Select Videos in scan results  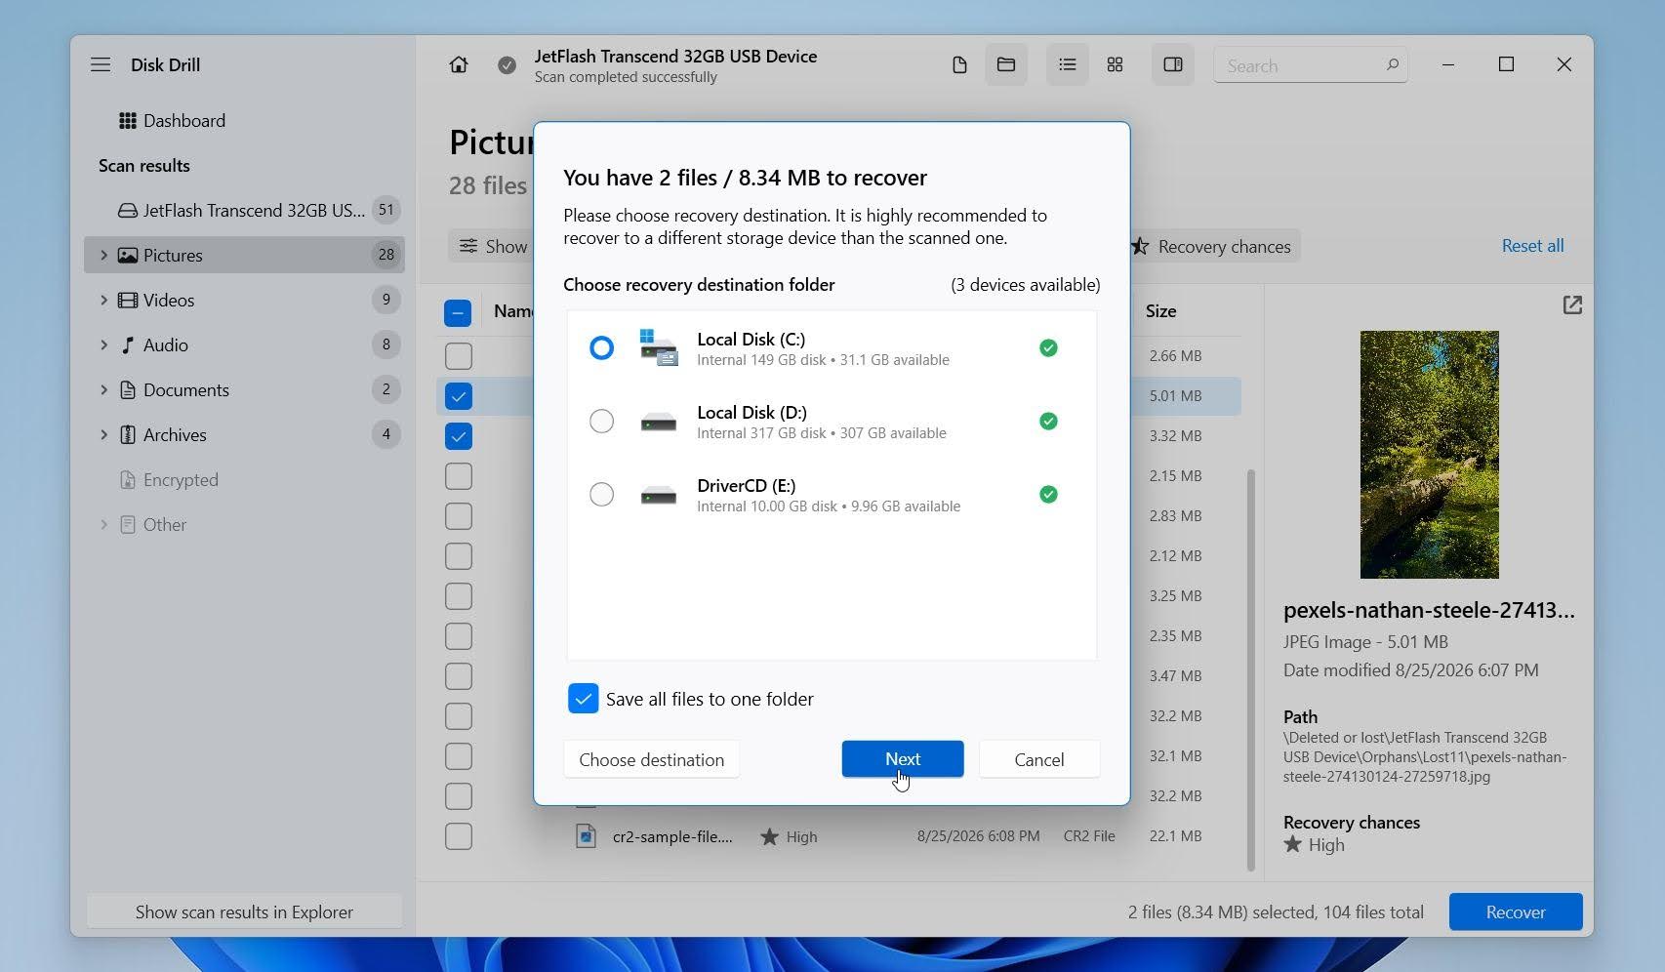pos(244,300)
